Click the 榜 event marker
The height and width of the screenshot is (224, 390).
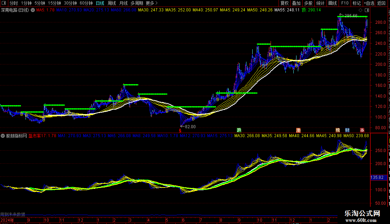tap(338, 130)
